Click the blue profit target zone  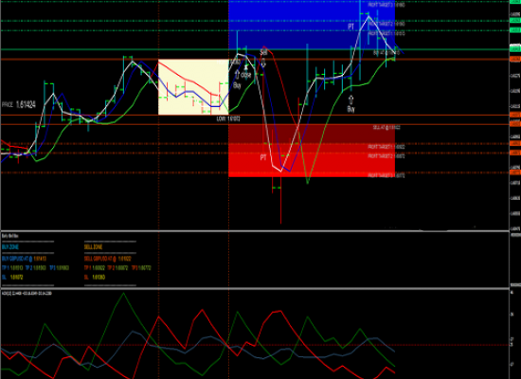click(312, 25)
